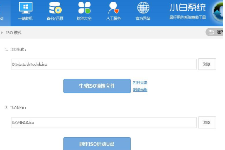Click 生成ISO镜像文件 button
225x150 pixels.
tap(97, 86)
